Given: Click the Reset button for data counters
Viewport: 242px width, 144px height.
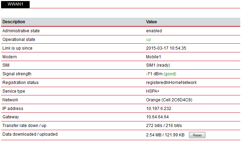Looking at the screenshot, I should (x=197, y=135).
